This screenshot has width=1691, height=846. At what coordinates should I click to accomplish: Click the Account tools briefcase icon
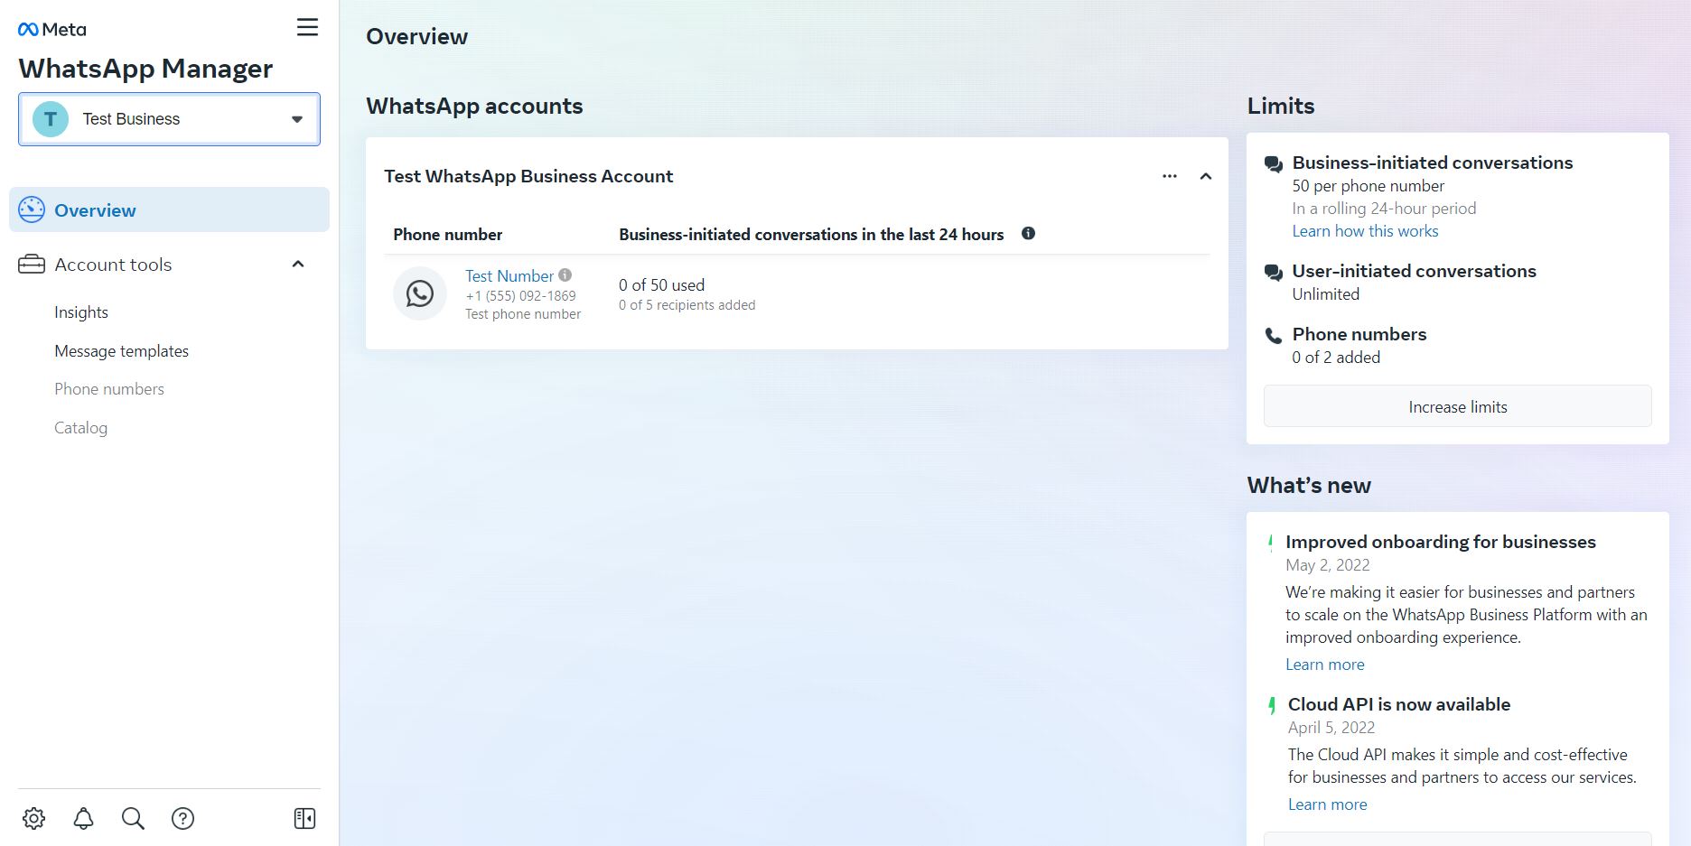32,265
